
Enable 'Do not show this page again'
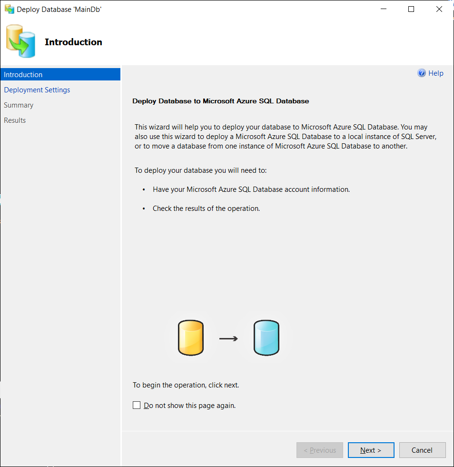(137, 405)
